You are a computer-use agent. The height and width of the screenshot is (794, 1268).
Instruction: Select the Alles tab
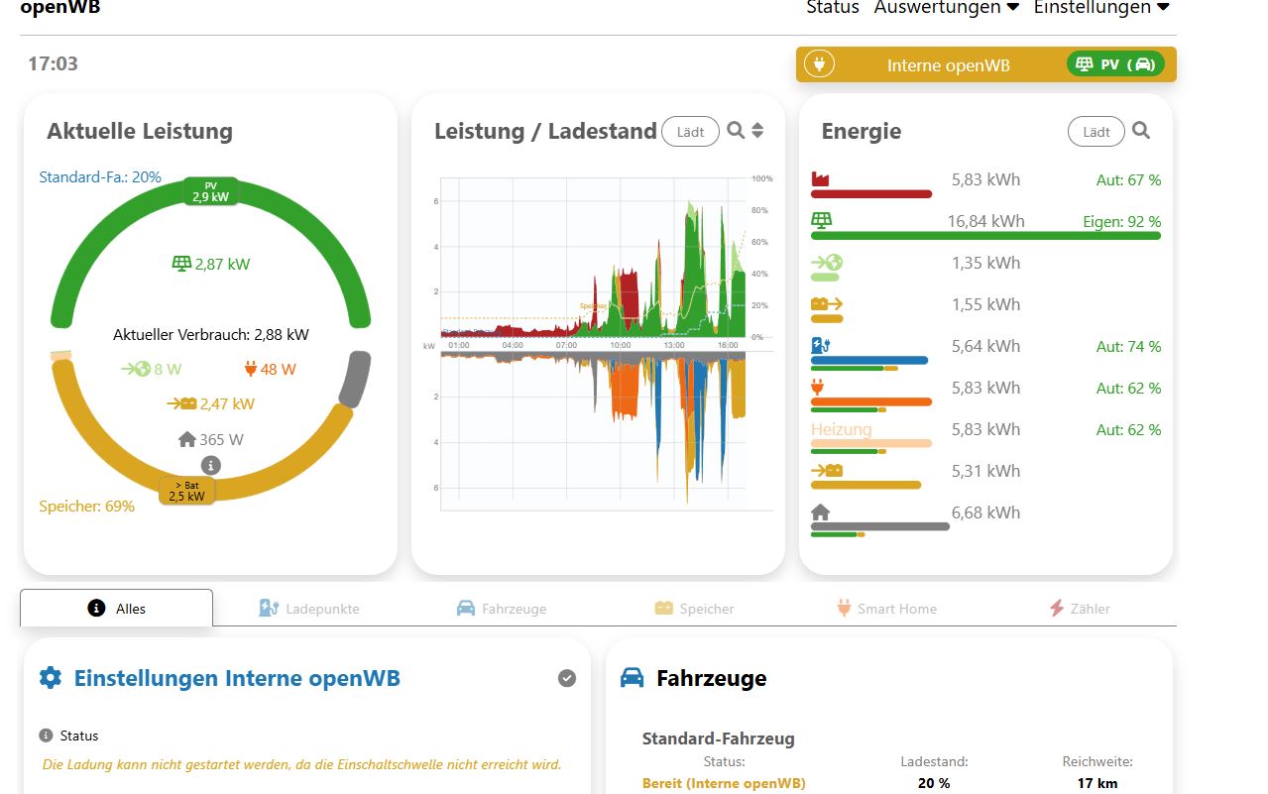pyautogui.click(x=116, y=608)
